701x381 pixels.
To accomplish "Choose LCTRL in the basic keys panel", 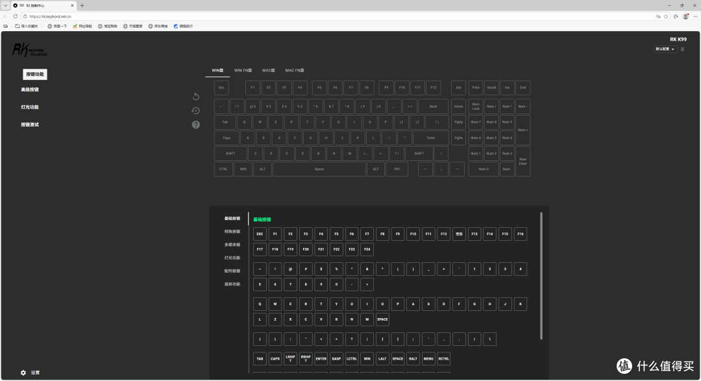I will pos(352,359).
